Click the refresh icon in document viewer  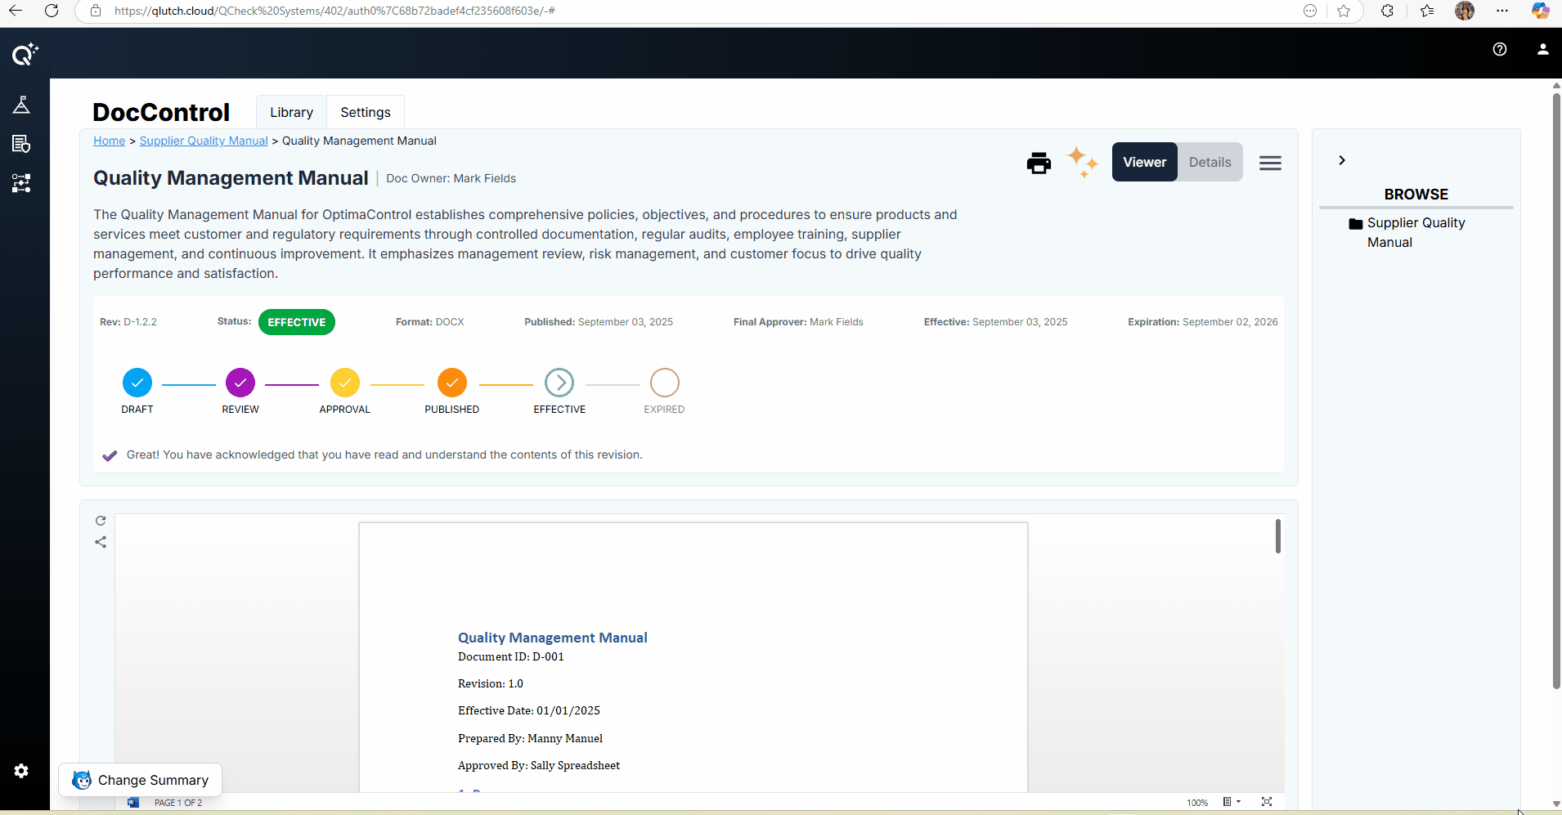coord(101,521)
